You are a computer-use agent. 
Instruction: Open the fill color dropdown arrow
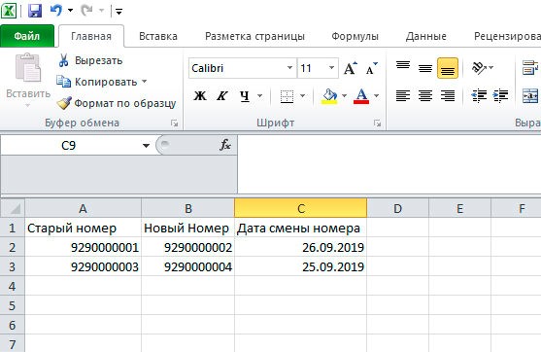tap(344, 95)
